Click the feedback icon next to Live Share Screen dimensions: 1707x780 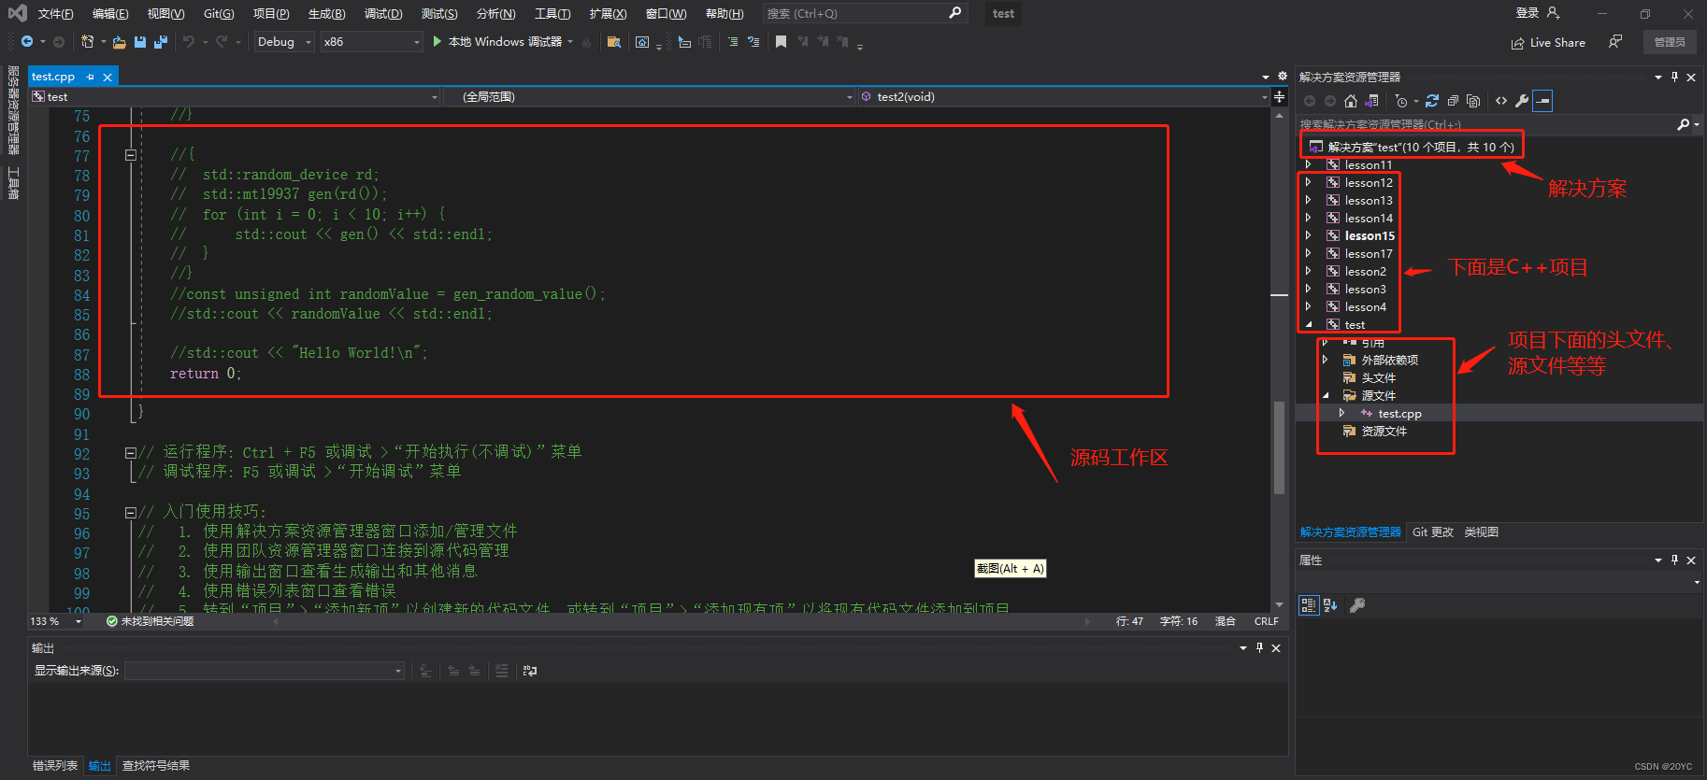1615,42
